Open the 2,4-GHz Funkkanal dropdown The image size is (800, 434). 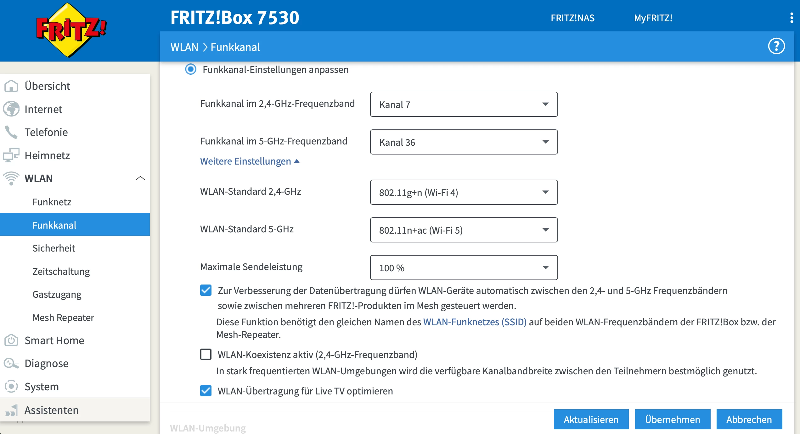tap(464, 104)
